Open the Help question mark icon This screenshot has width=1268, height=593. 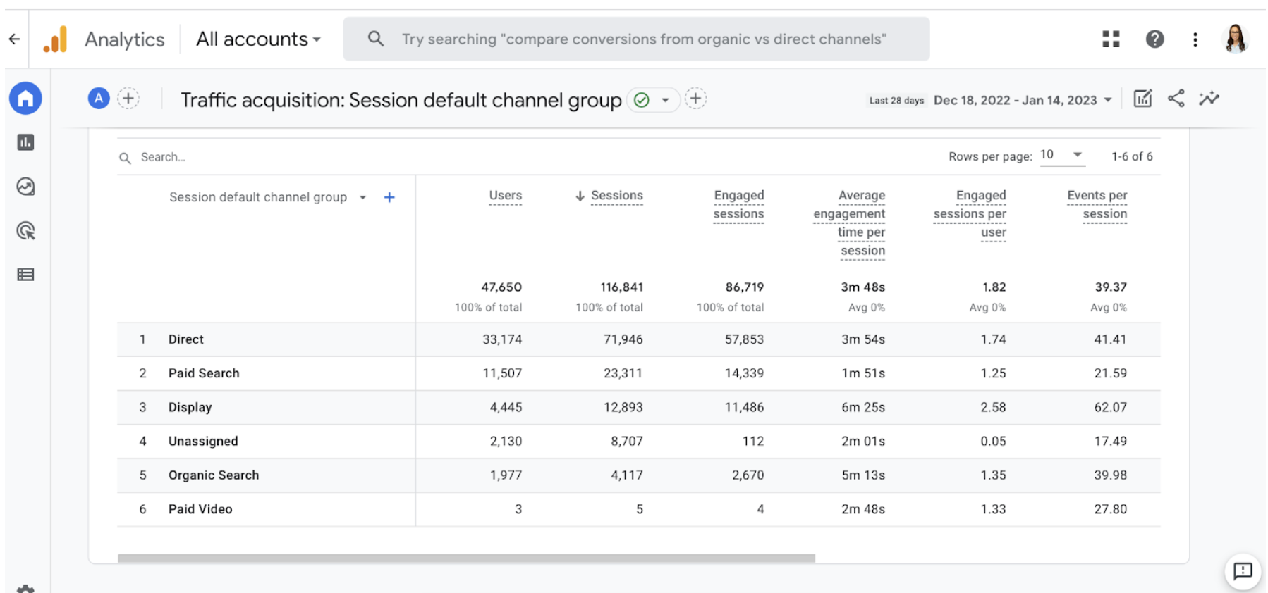1154,39
